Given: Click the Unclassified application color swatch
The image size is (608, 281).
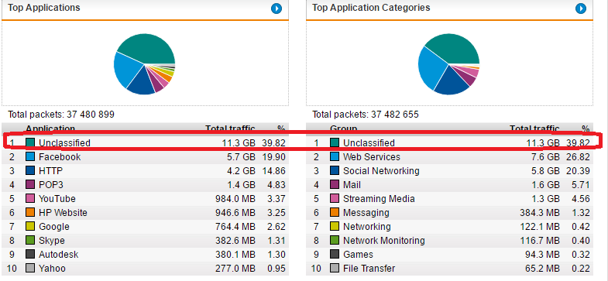Looking at the screenshot, I should click(x=30, y=143).
